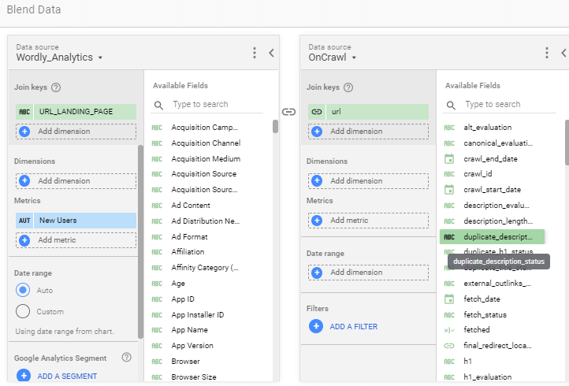The width and height of the screenshot is (569, 386).
Task: Click ADD A FILTER link
Action: [354, 326]
